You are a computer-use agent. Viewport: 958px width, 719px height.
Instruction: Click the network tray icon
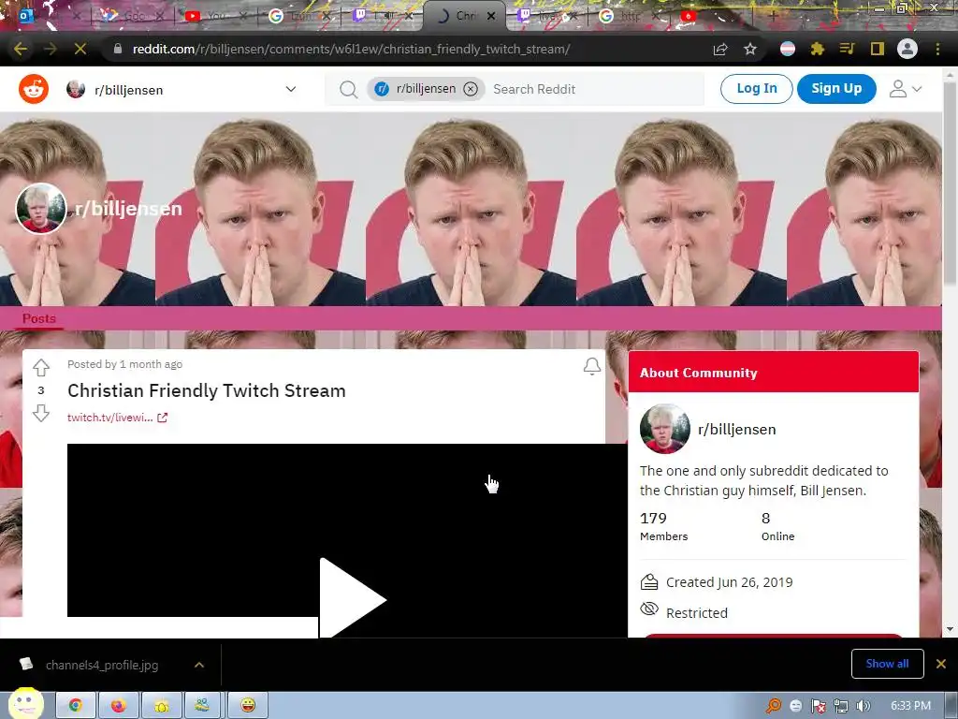[x=841, y=706]
